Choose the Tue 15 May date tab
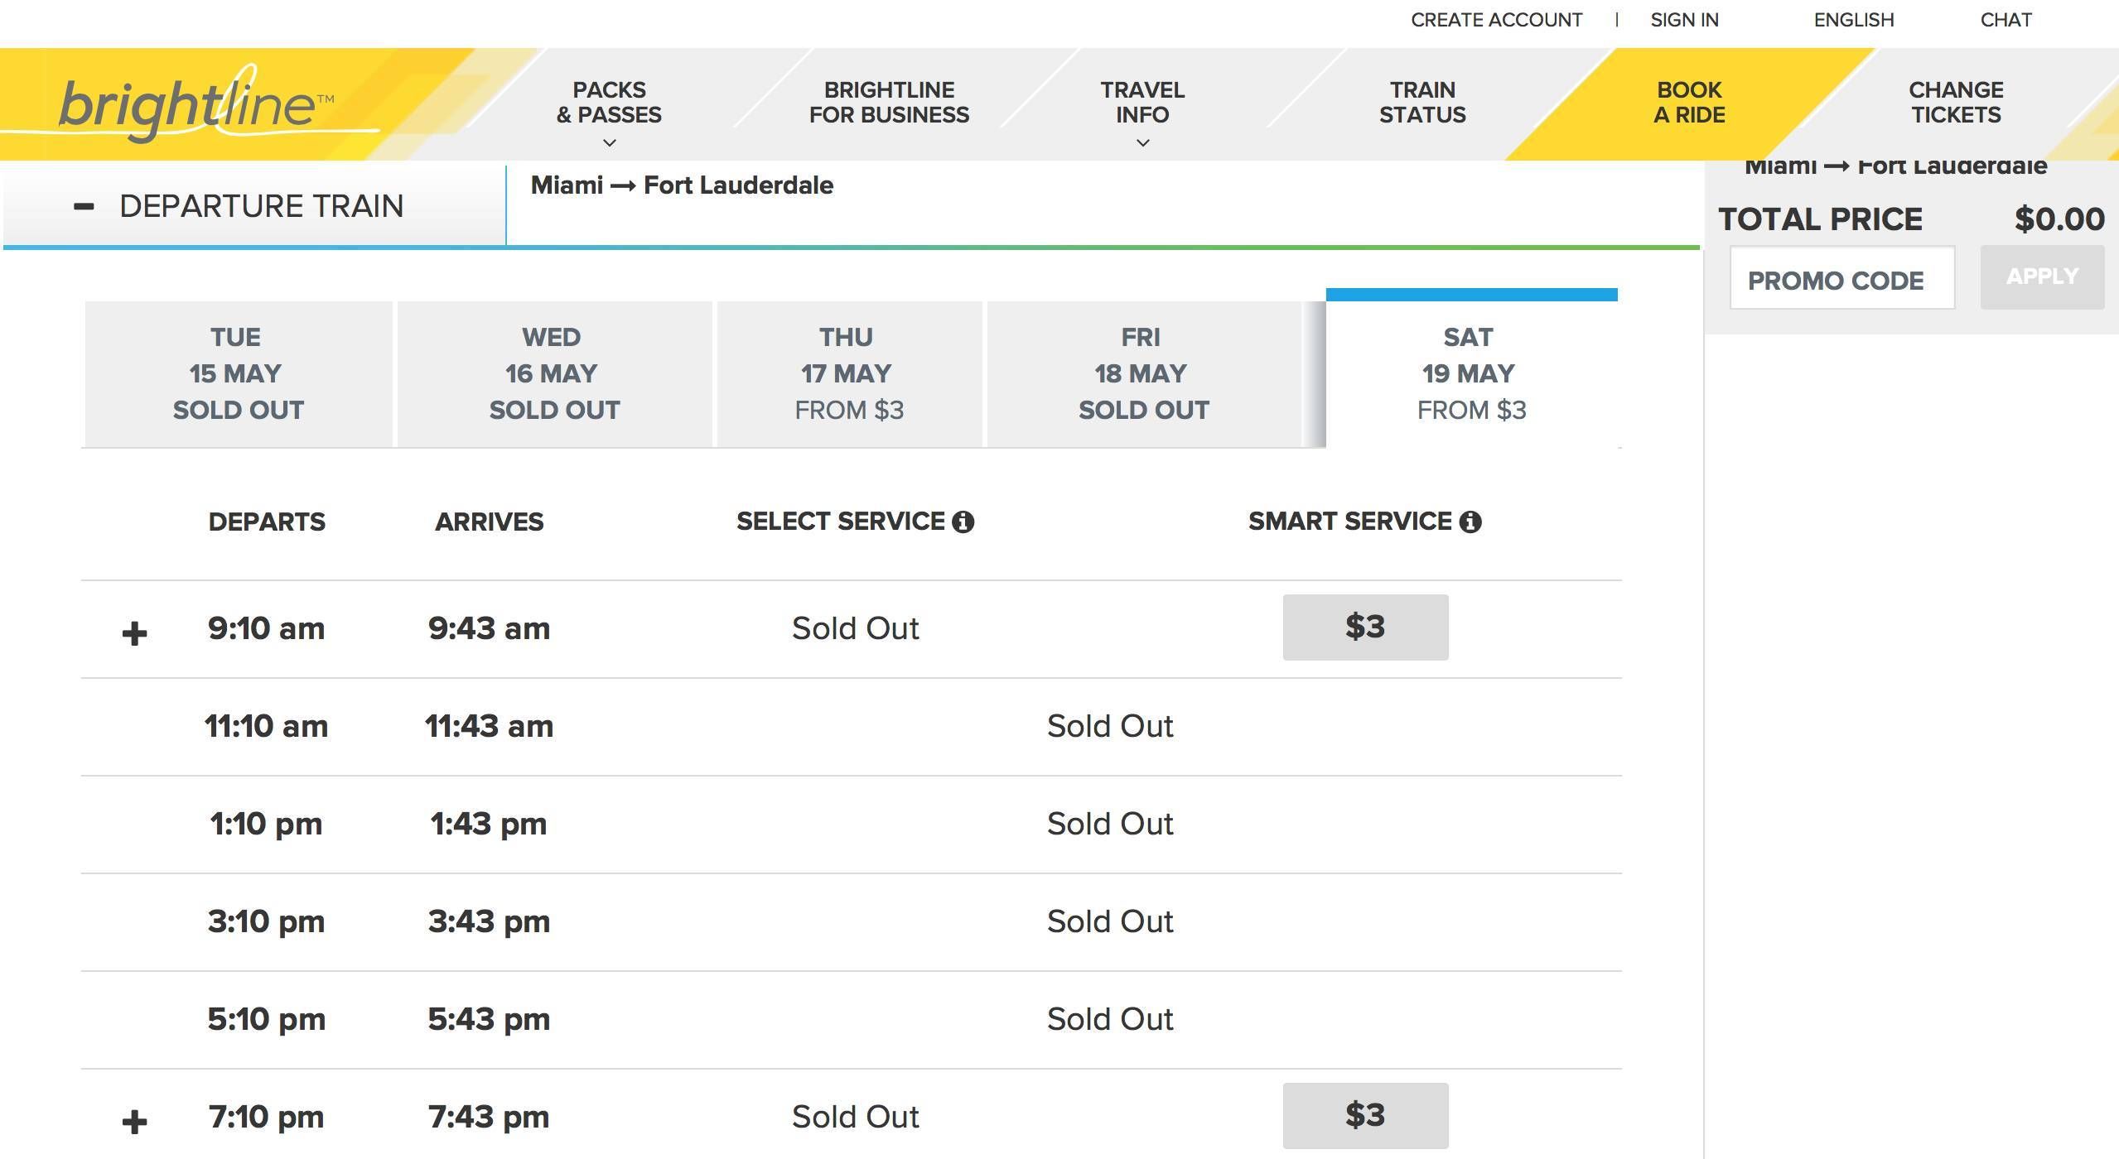 pos(238,373)
